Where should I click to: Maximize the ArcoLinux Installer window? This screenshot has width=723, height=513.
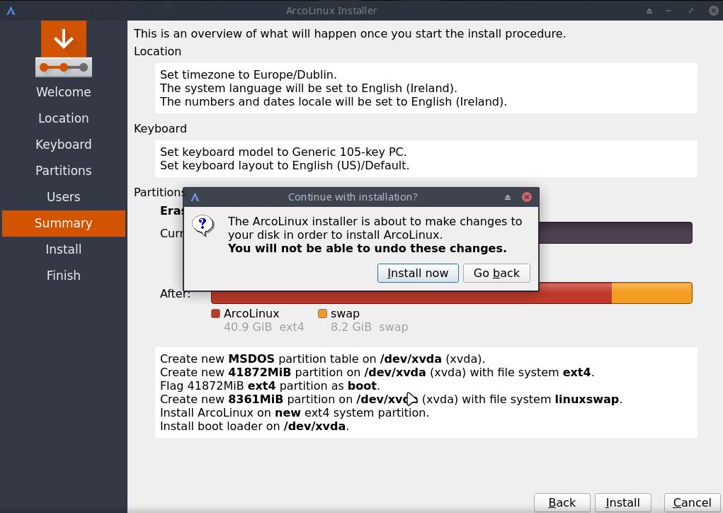[x=690, y=11]
